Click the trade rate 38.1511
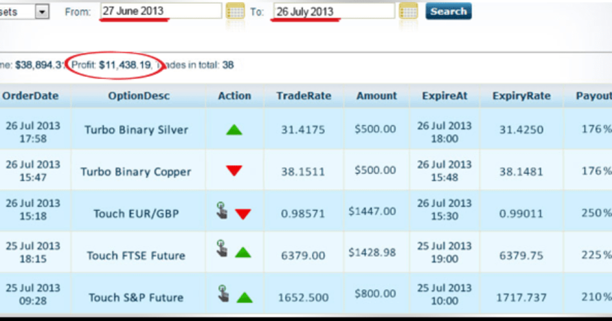Viewport: 612px width, 321px height. pos(303,172)
